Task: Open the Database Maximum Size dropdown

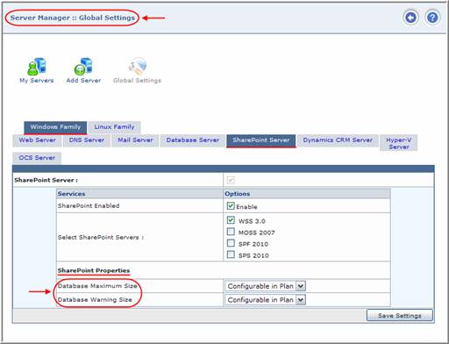Action: (x=265, y=286)
